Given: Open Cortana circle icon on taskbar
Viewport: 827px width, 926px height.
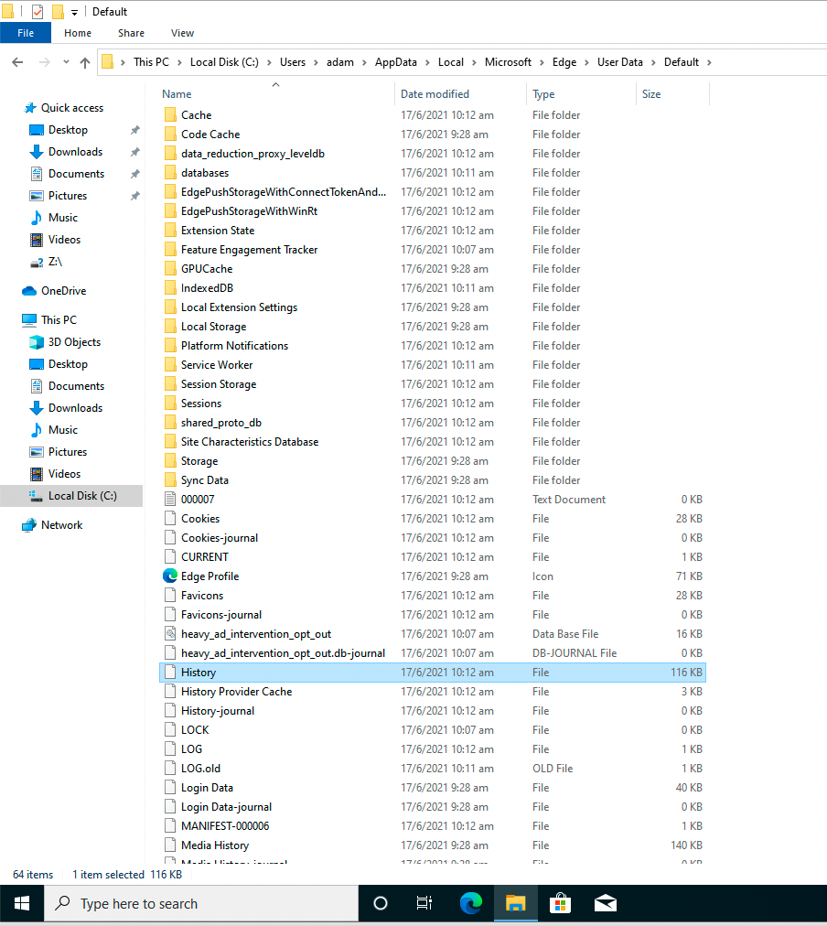Looking at the screenshot, I should (381, 903).
